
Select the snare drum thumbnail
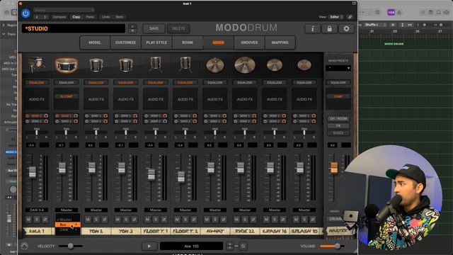[x=67, y=65]
